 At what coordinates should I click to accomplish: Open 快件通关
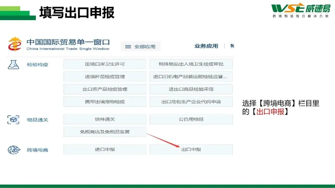[105, 119]
